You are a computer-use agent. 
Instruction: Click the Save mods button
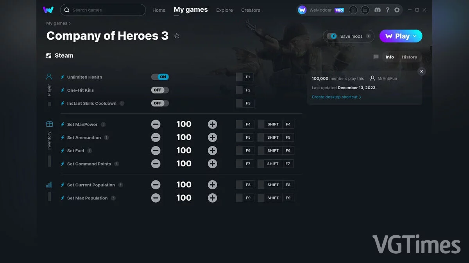348,36
